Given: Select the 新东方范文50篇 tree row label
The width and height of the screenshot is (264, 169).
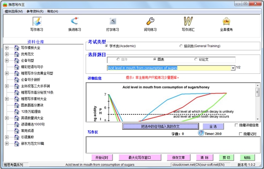Looking at the screenshot, I should tap(32, 143).
